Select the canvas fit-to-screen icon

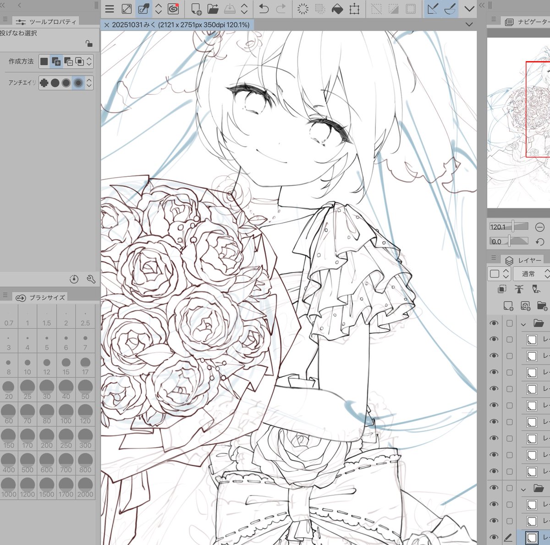point(127,9)
